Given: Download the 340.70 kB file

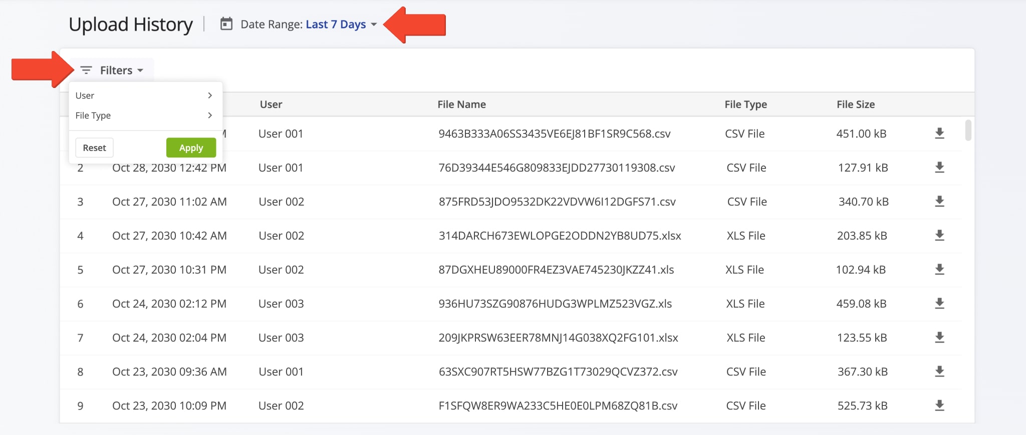Looking at the screenshot, I should pos(939,201).
